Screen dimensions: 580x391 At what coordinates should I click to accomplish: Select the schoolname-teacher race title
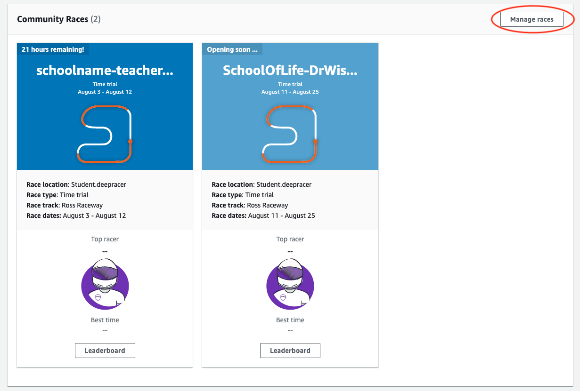[105, 71]
